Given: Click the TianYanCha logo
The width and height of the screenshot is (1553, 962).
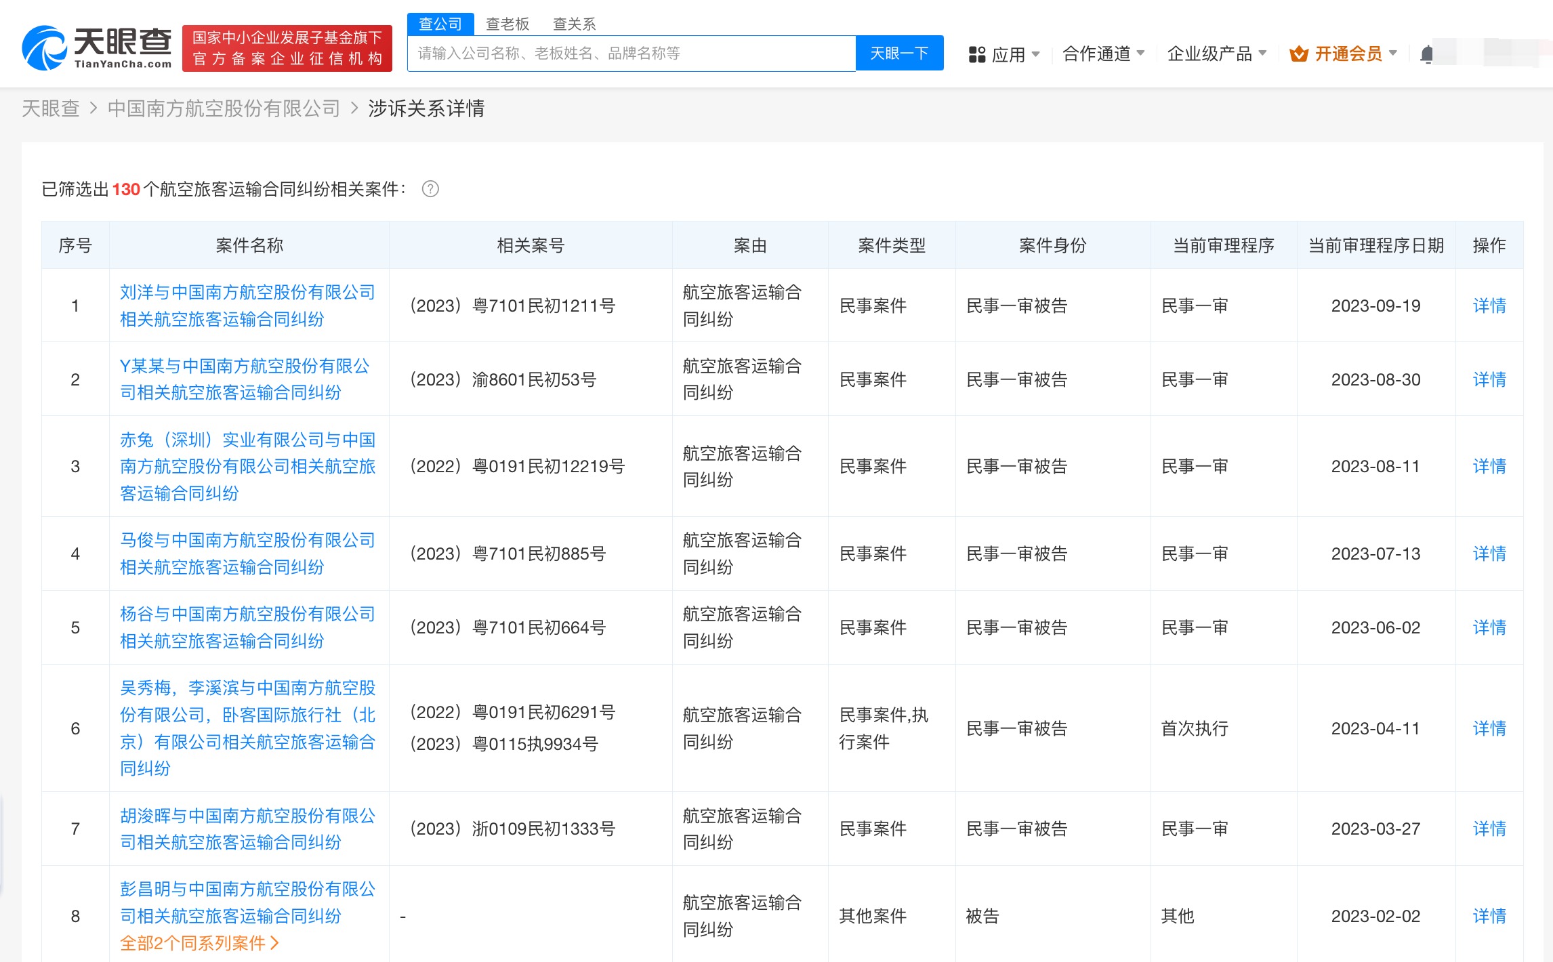Looking at the screenshot, I should [97, 47].
